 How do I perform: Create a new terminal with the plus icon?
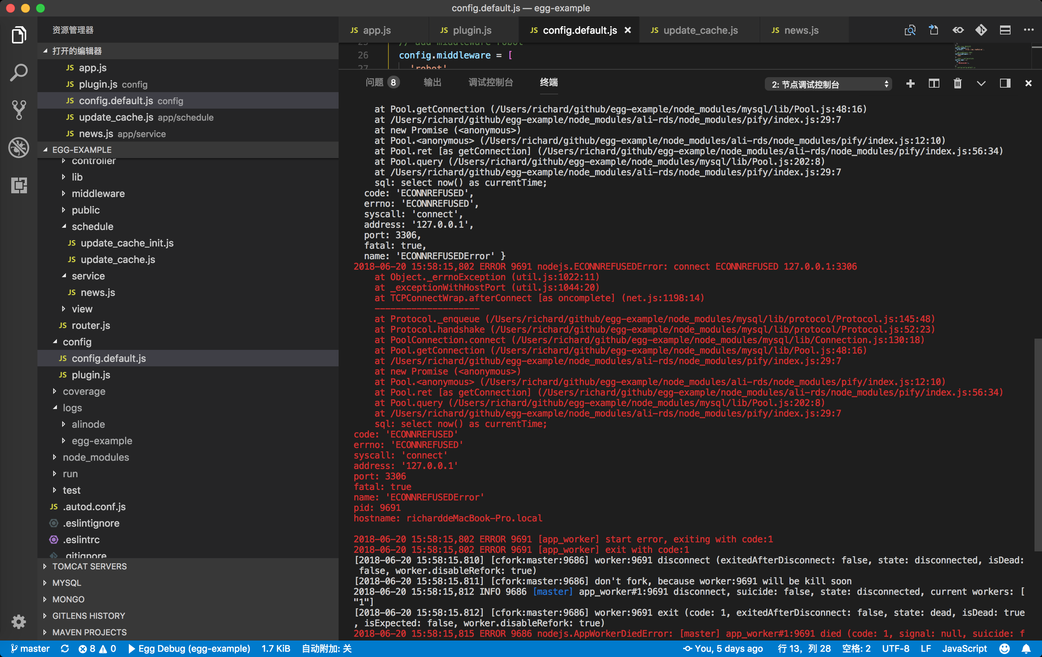click(911, 84)
